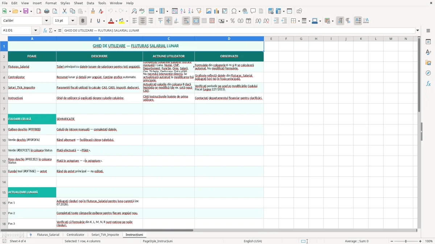The height and width of the screenshot is (244, 435).
Task: Toggle Center Horizontally alignment
Action: tap(142, 21)
